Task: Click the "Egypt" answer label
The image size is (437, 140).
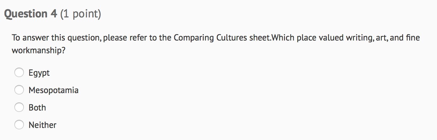Action: [39, 73]
